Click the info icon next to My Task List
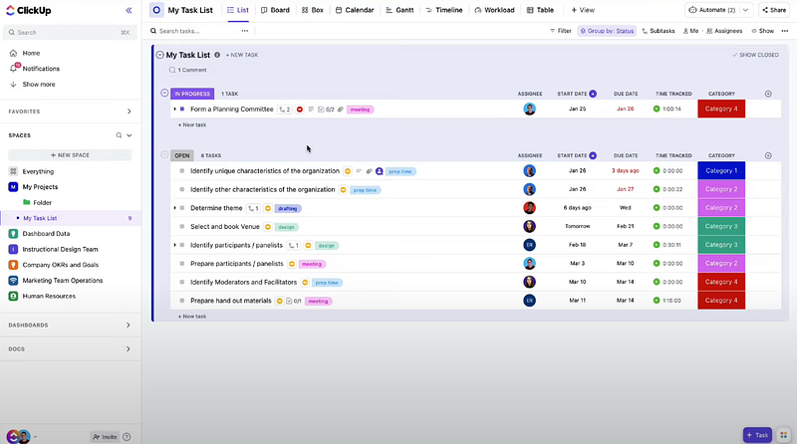The height and width of the screenshot is (444, 797). pyautogui.click(x=217, y=55)
